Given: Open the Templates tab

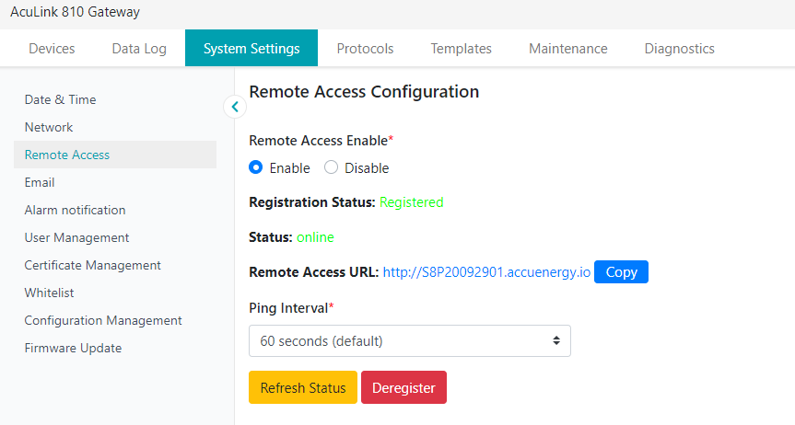Looking at the screenshot, I should tap(461, 49).
